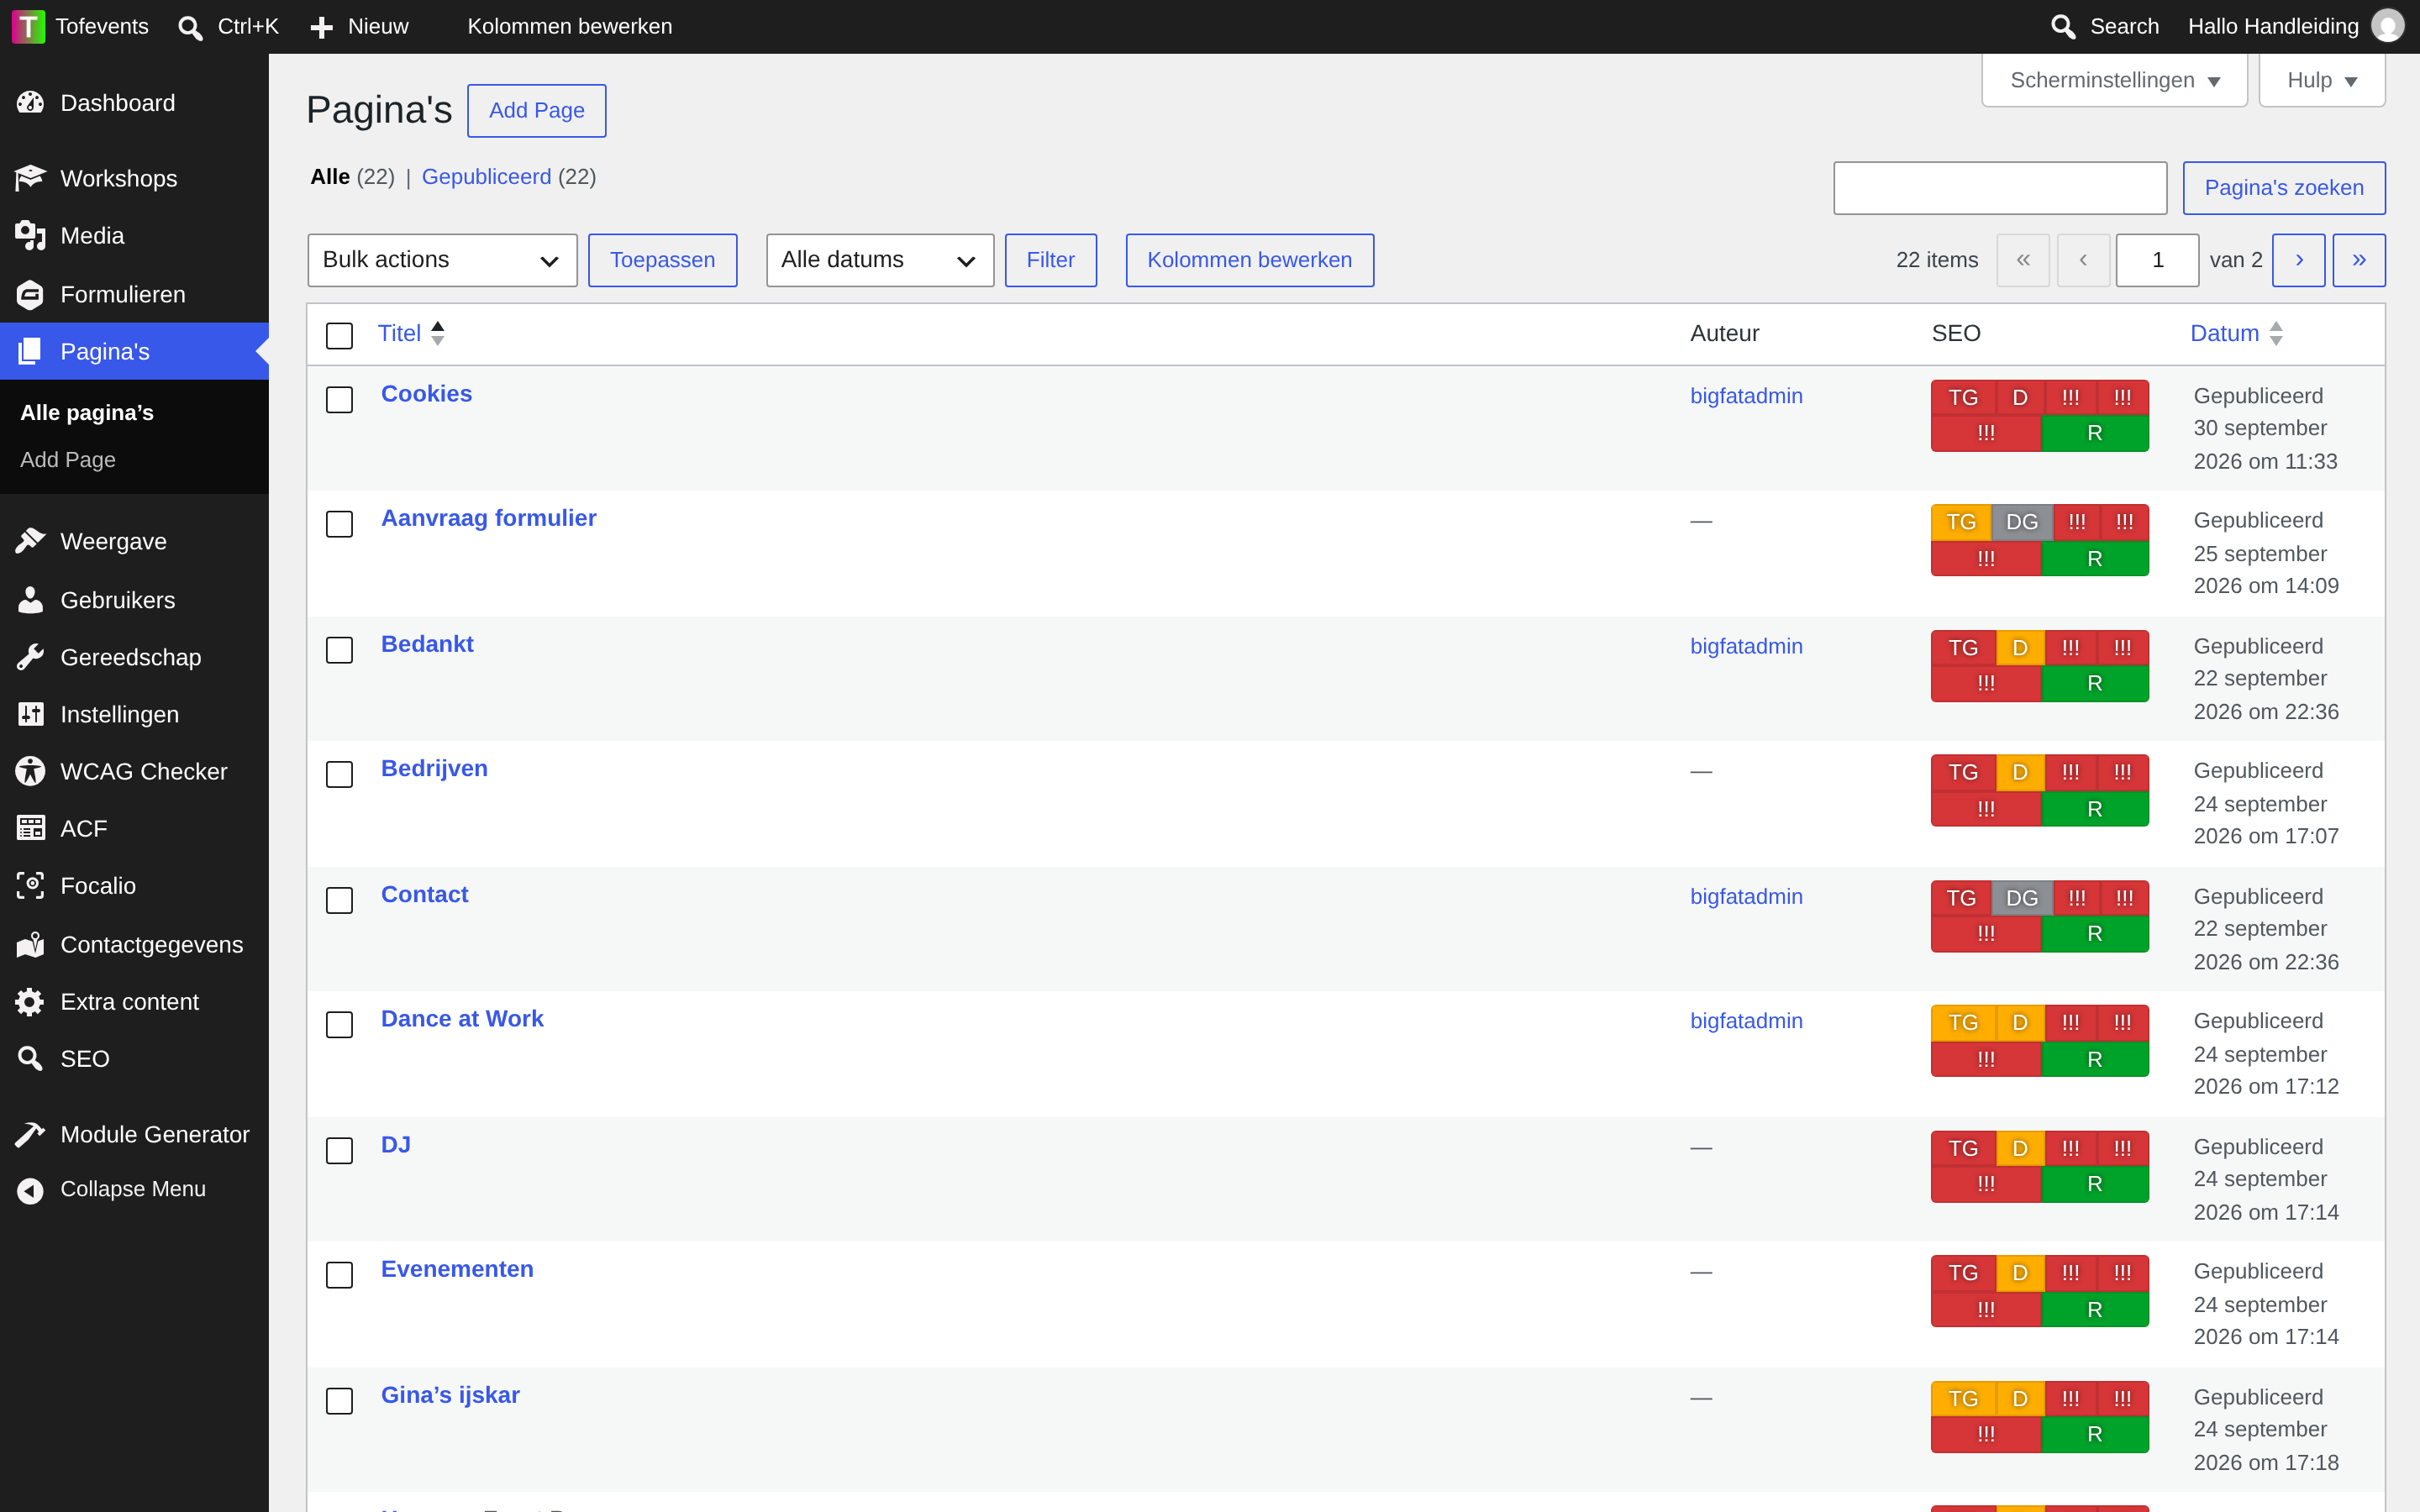Click the Toepassen button
The width and height of the screenshot is (2420, 1512).
tap(662, 260)
